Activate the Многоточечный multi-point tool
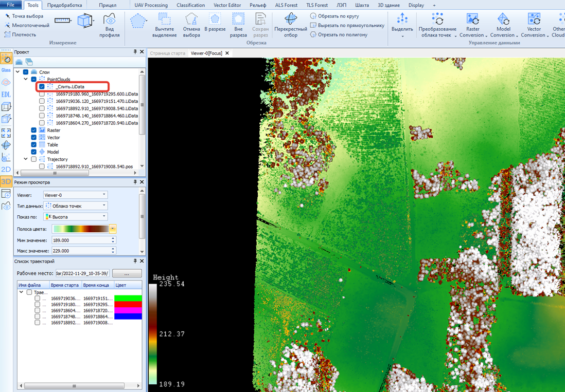This screenshot has height=392, width=565. click(x=27, y=25)
